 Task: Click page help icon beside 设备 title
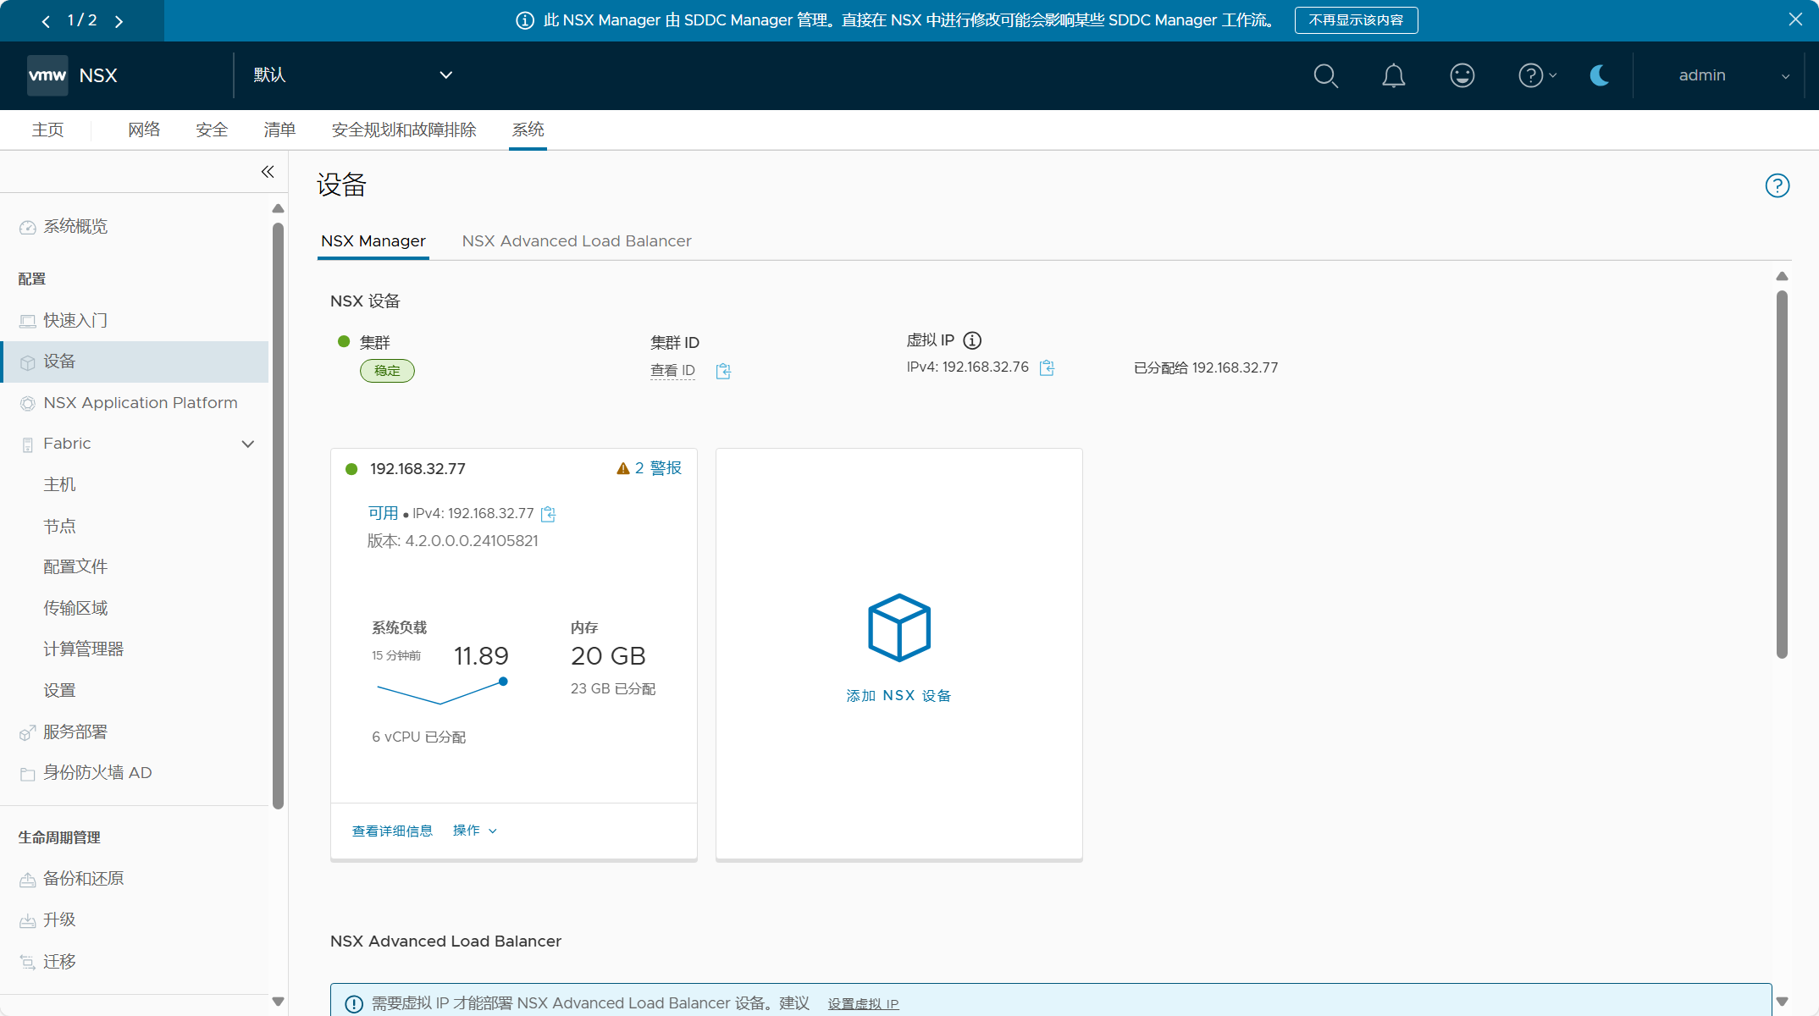point(1777,185)
